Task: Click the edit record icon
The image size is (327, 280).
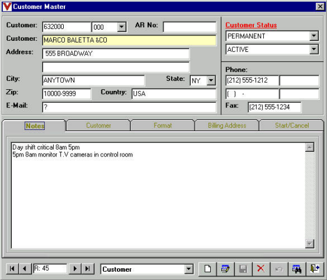Action: 225,269
